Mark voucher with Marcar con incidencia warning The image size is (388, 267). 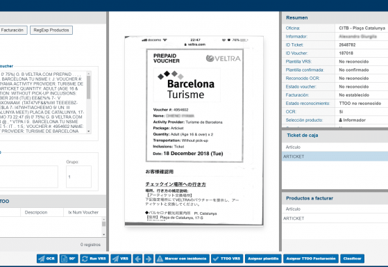[182, 259]
